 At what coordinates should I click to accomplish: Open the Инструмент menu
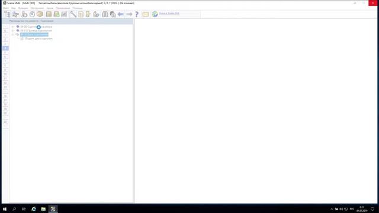point(37,8)
